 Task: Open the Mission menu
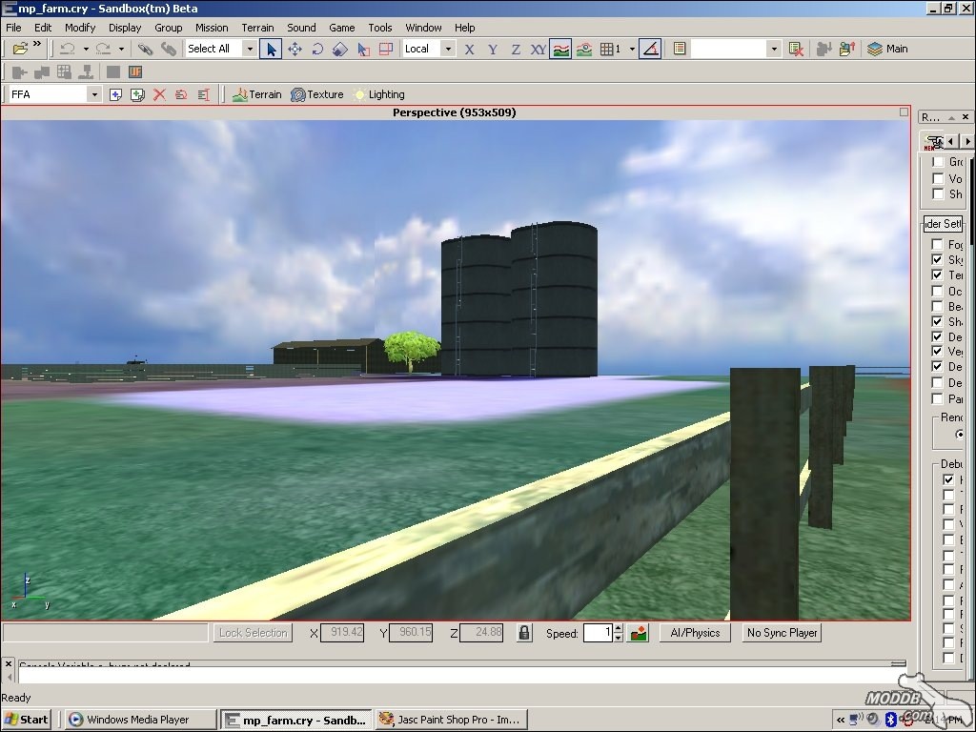pos(212,28)
